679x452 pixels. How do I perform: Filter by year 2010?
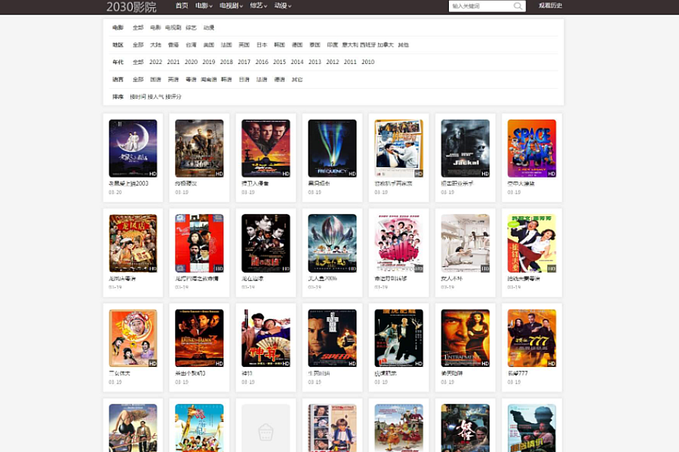pos(367,63)
